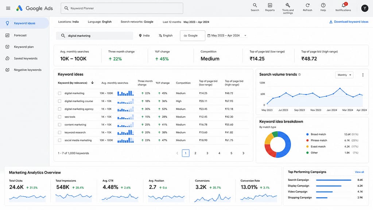Click the info icon next to Search volume trends
The image size is (373, 210).
click(299, 74)
